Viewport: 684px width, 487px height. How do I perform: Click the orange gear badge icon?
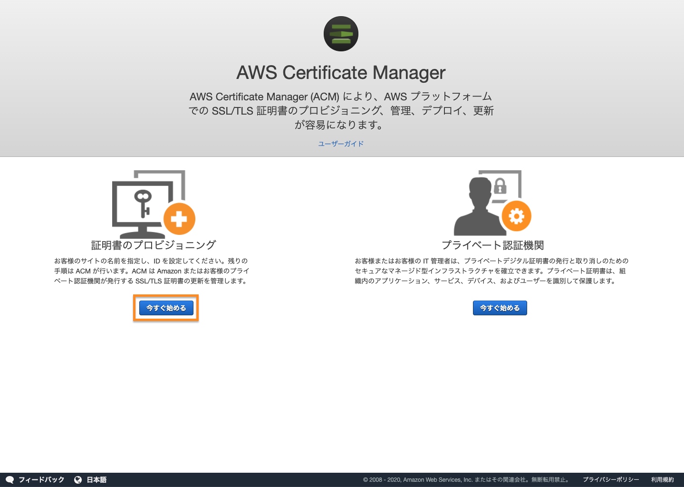coord(516,216)
